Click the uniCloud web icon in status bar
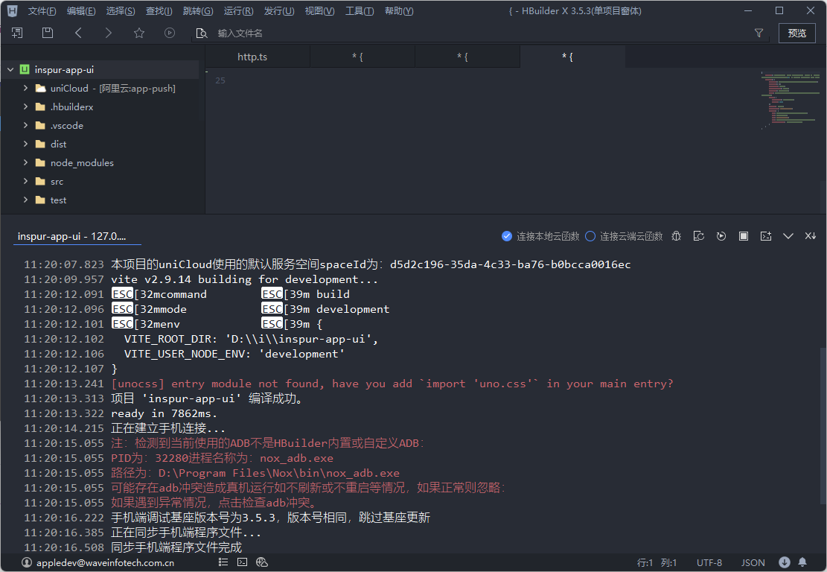The height and width of the screenshot is (572, 827). [261, 562]
